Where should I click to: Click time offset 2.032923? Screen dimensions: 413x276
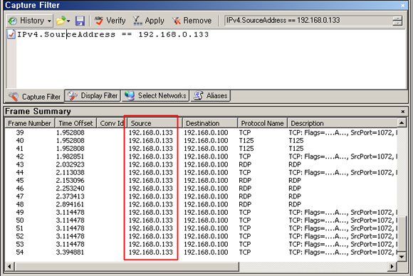tap(70, 164)
